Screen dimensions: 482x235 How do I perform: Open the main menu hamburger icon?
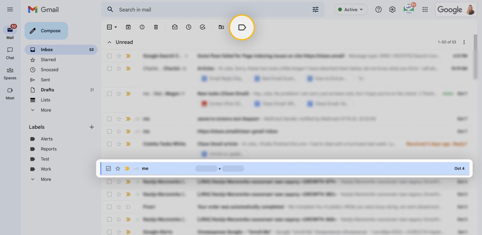click(10, 10)
